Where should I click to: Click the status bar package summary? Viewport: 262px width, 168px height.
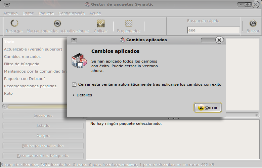pyautogui.click(x=107, y=165)
